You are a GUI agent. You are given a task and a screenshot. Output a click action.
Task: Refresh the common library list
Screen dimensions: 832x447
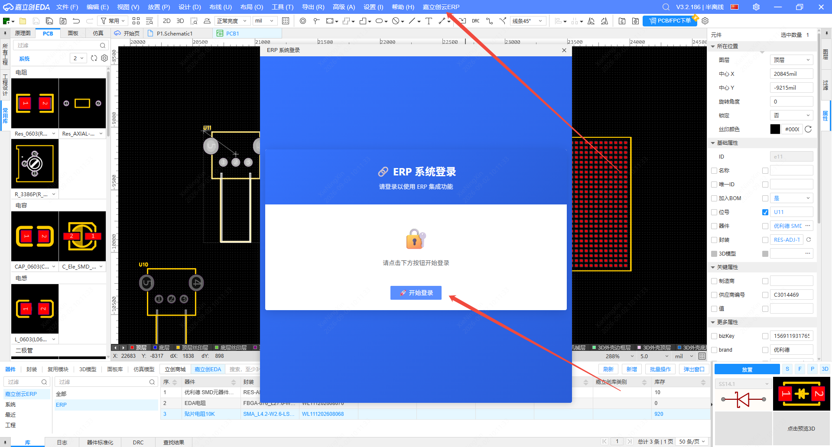point(94,58)
